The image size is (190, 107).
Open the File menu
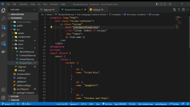point(8,4)
